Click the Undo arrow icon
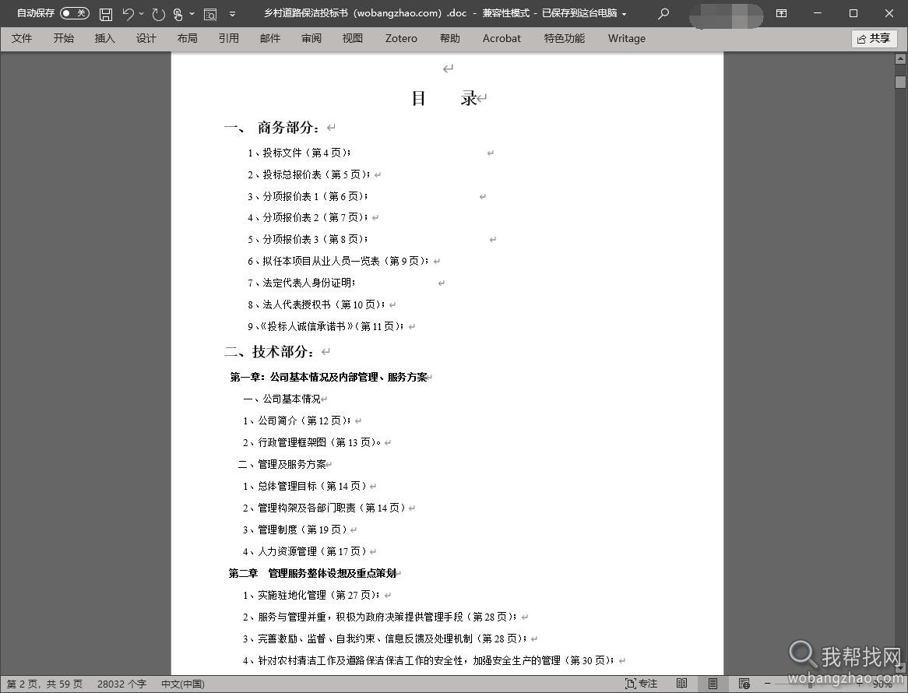Image resolution: width=908 pixels, height=693 pixels. point(128,13)
